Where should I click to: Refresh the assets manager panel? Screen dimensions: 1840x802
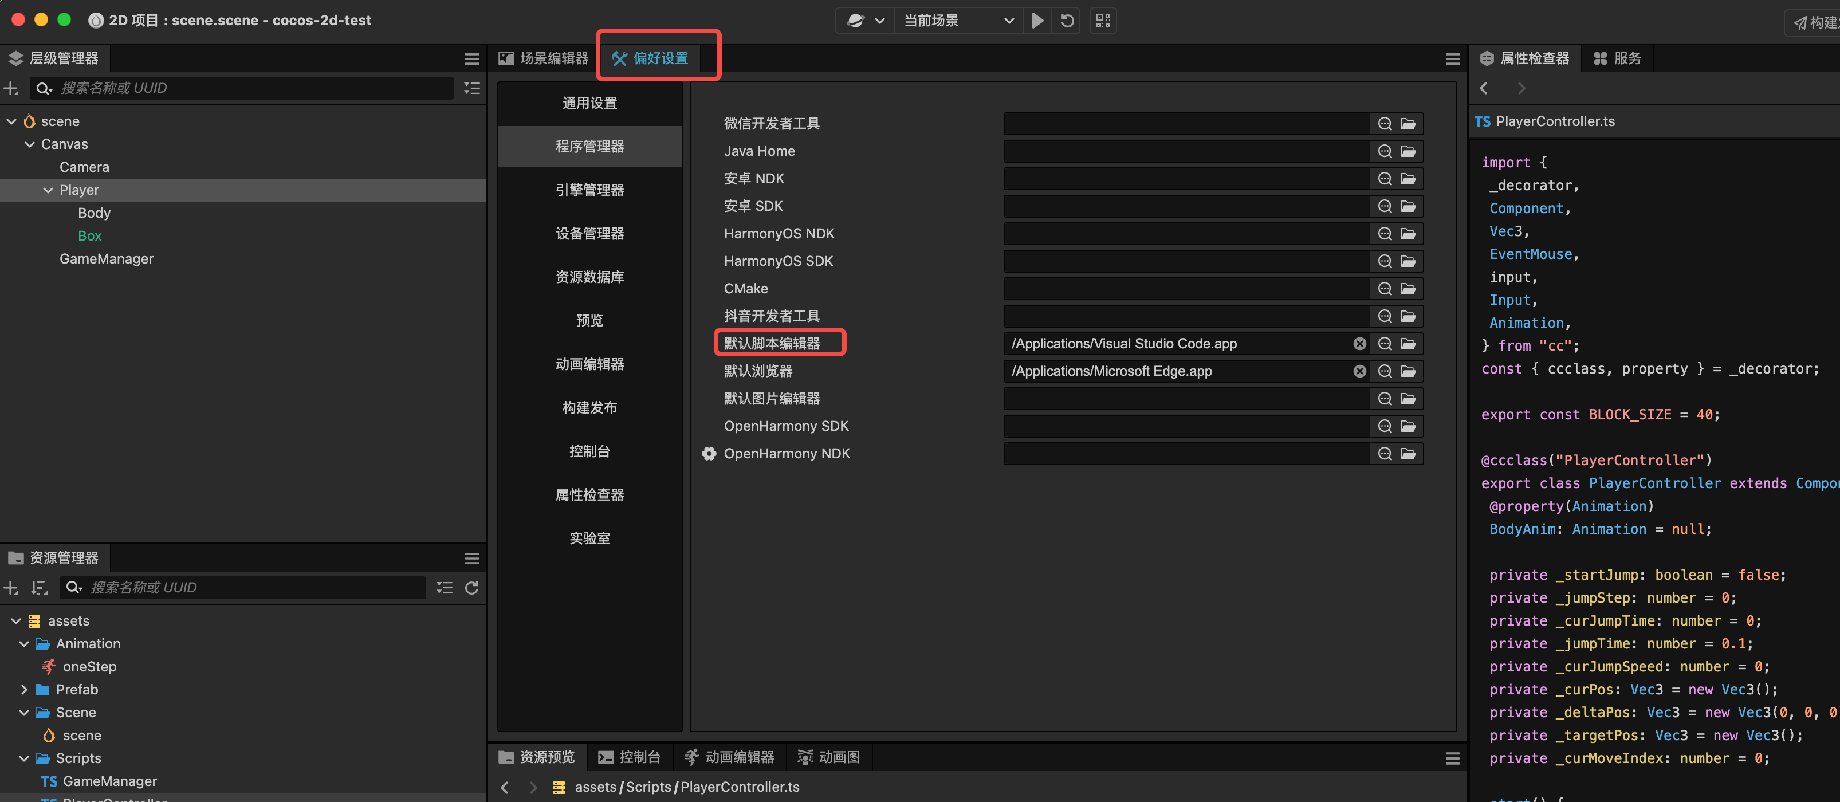[471, 588]
